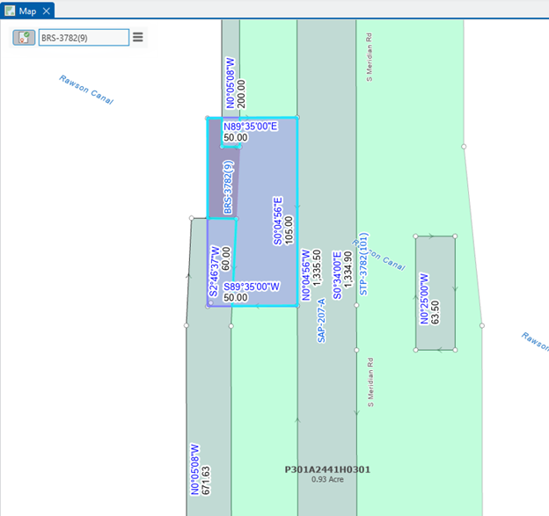The height and width of the screenshot is (516, 549).
Task: Click the 200.00 distance label
Action: click(241, 94)
